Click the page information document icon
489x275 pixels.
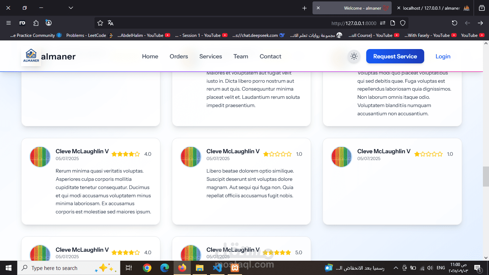tap(393, 23)
